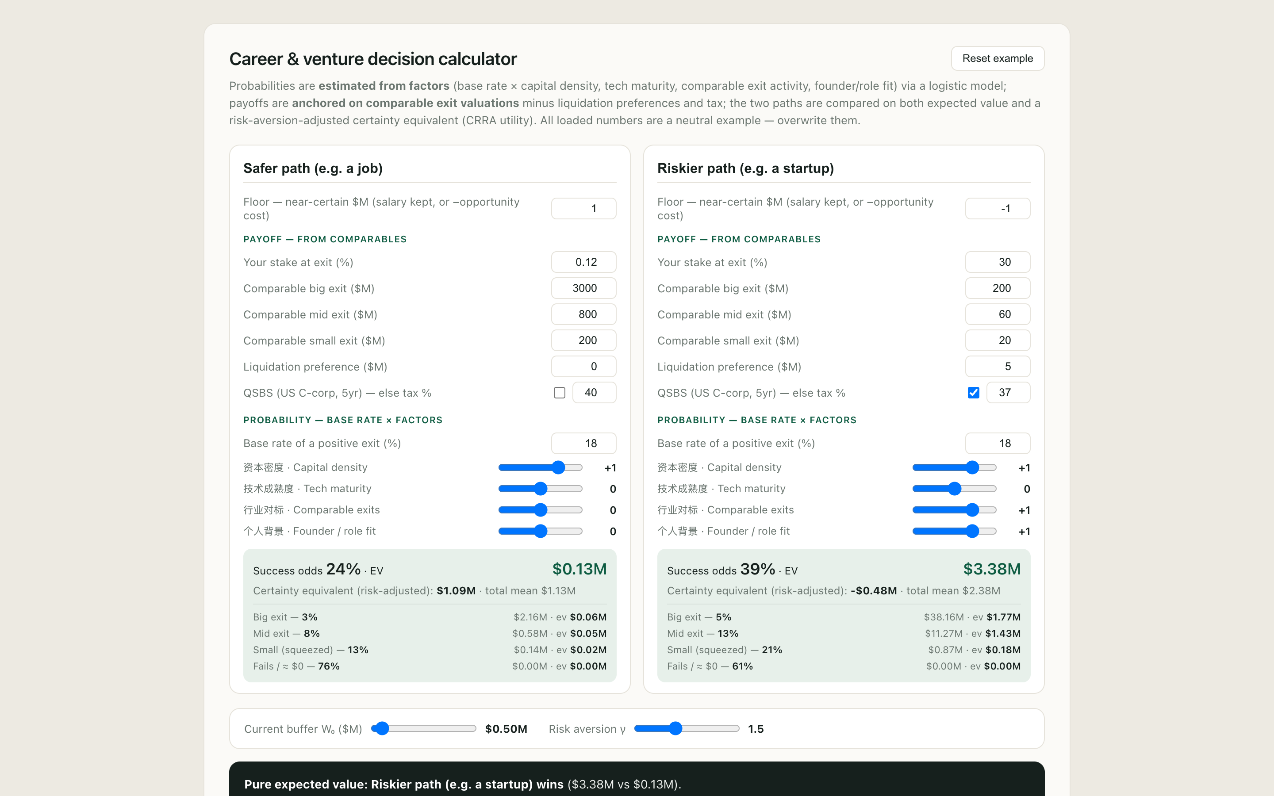Select the Safer path Comparable big exit field
The height and width of the screenshot is (796, 1274).
click(x=583, y=288)
